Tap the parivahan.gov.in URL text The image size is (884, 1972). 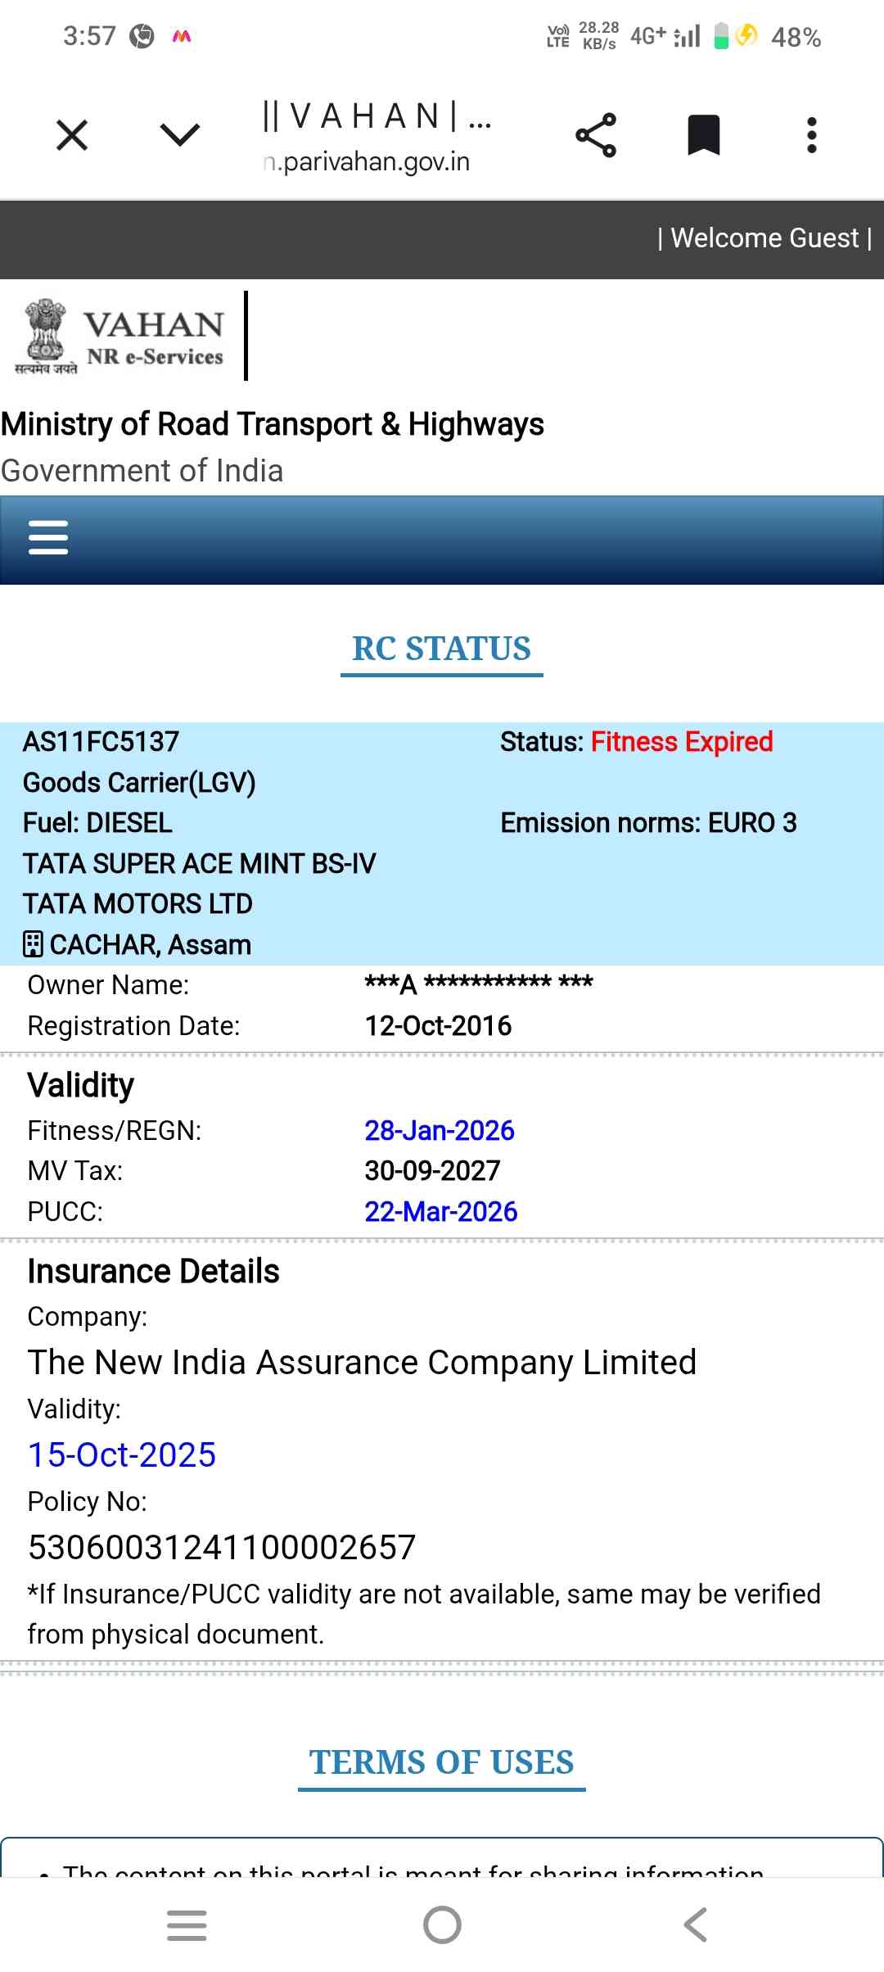point(368,162)
